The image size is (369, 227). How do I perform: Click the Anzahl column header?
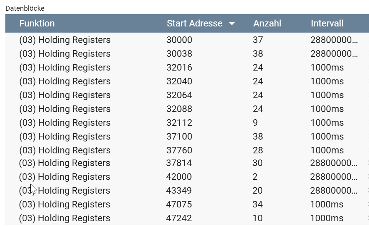click(x=267, y=23)
